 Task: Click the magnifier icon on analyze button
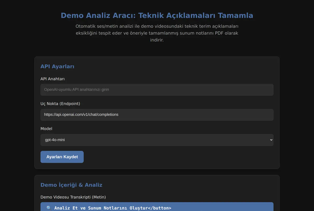49,208
